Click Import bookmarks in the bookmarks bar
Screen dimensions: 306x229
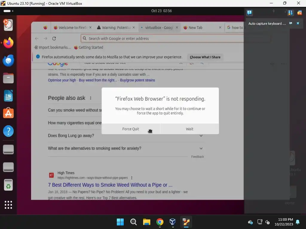point(53,47)
